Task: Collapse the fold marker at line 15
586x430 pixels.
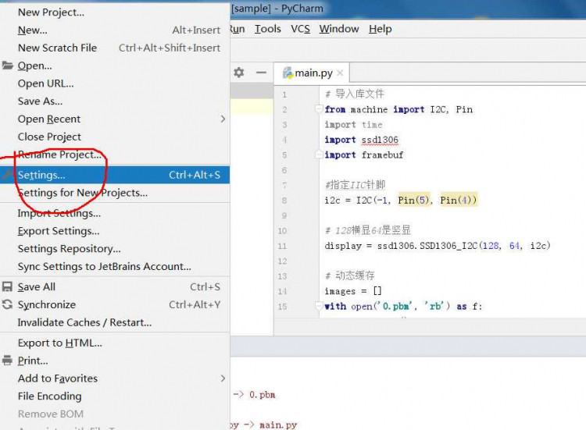Action: pos(319,306)
